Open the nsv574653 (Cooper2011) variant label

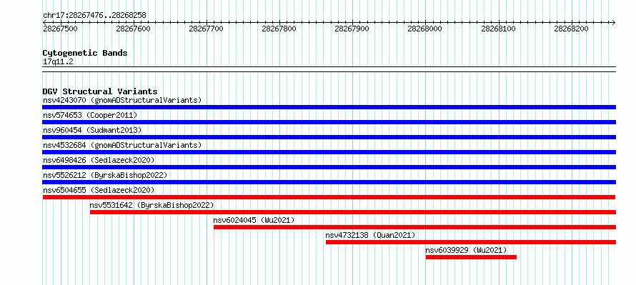click(90, 115)
